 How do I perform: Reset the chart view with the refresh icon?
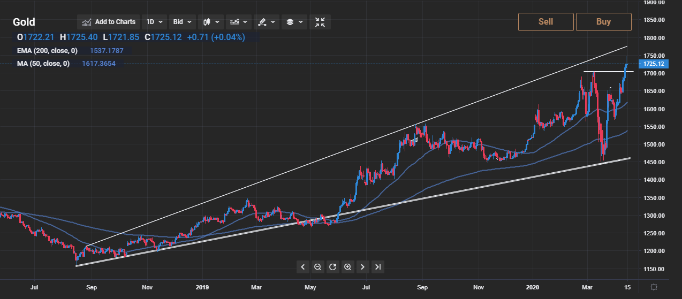[x=332, y=267]
